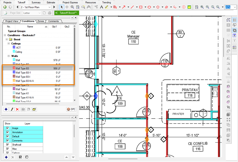Screen dimensions: 238x162
Task: Add a new layer with plus icon
Action: point(6,157)
